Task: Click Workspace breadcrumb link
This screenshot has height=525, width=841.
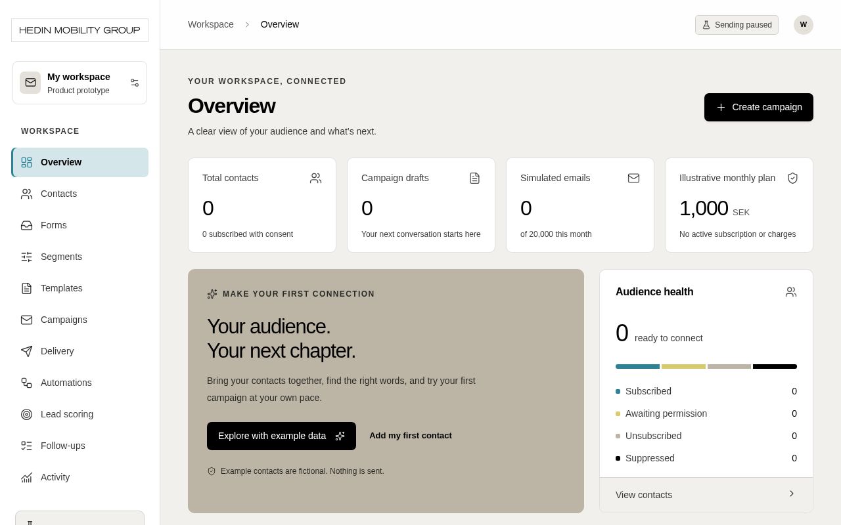Action: tap(211, 24)
